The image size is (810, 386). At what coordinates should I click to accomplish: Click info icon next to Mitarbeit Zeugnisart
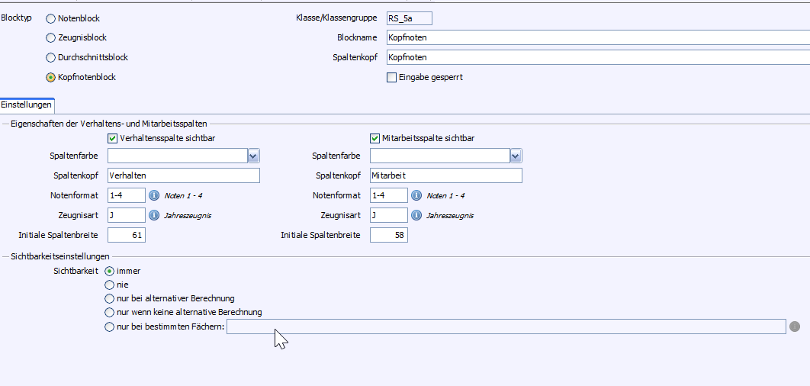click(416, 215)
